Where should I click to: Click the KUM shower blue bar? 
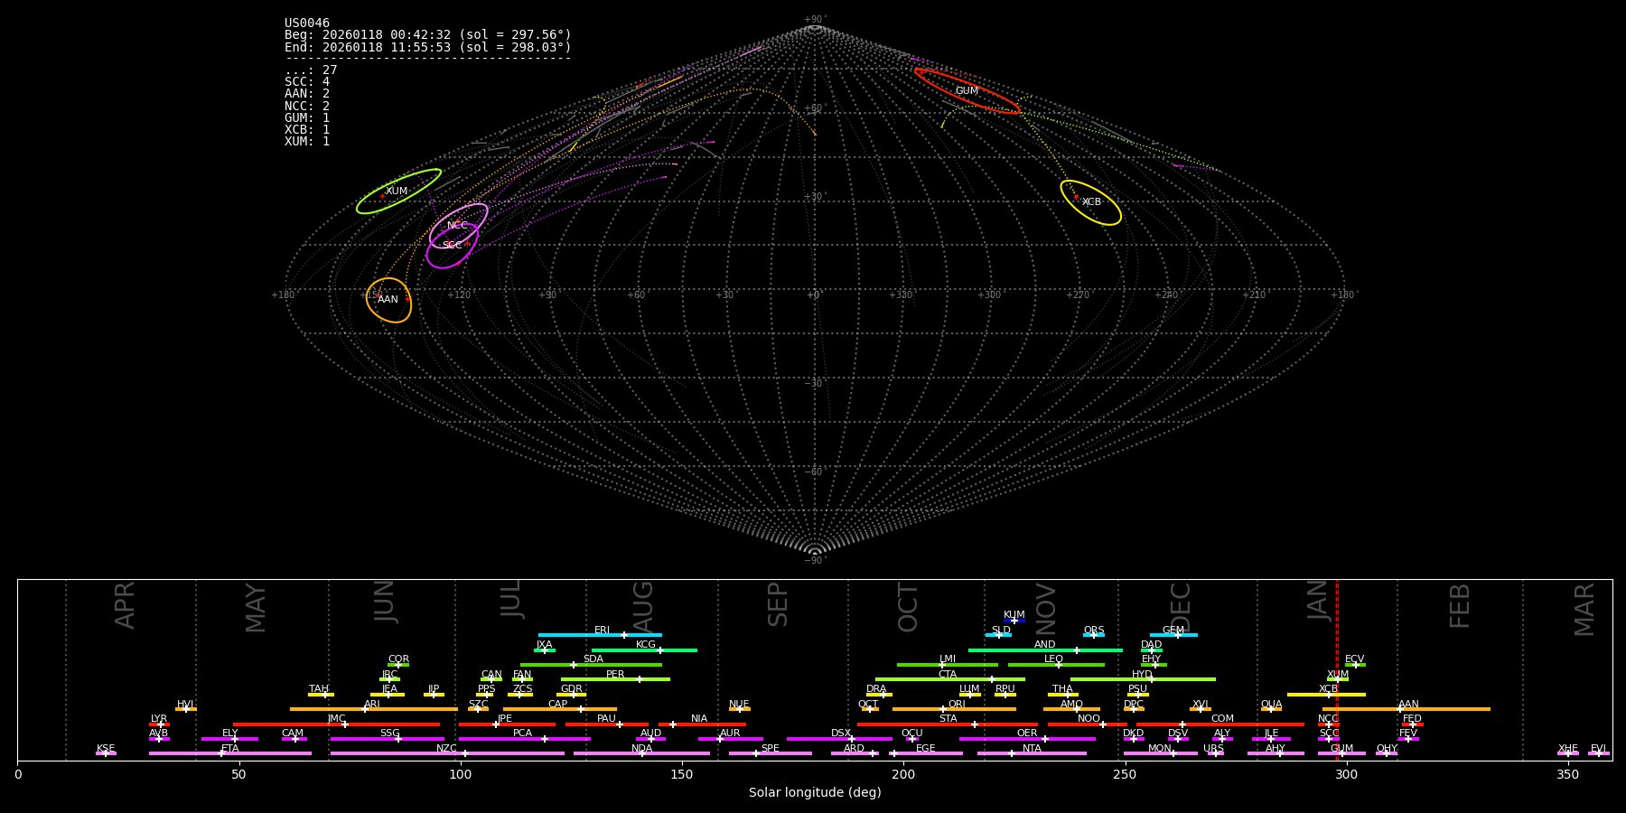[1014, 621]
